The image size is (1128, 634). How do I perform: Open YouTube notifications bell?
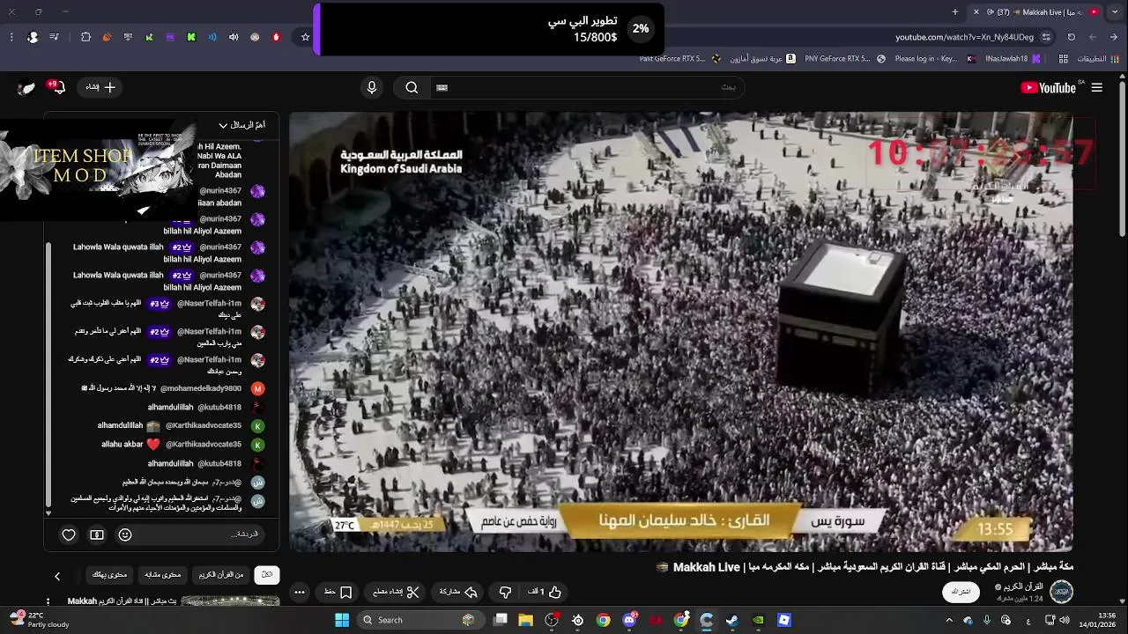(58, 87)
